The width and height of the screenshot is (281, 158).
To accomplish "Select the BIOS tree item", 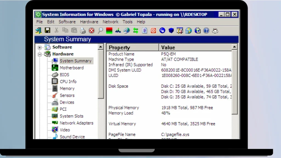I will pyautogui.click(x=64, y=75).
